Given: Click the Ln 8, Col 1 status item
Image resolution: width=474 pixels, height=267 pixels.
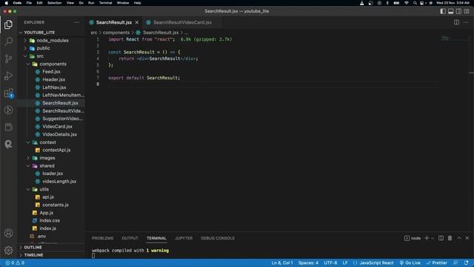Looking at the screenshot, I should 282,263.
